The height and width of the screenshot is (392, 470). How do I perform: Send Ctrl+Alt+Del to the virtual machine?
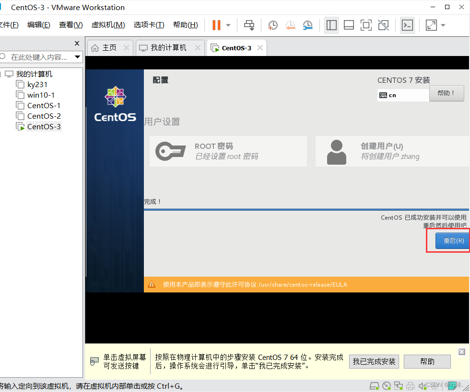(249, 25)
